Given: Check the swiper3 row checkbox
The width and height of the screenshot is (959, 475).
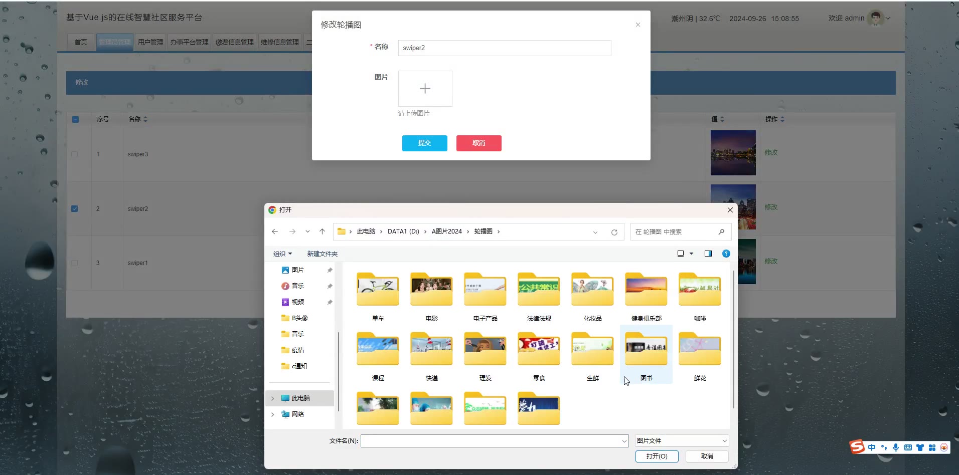Looking at the screenshot, I should coord(75,154).
